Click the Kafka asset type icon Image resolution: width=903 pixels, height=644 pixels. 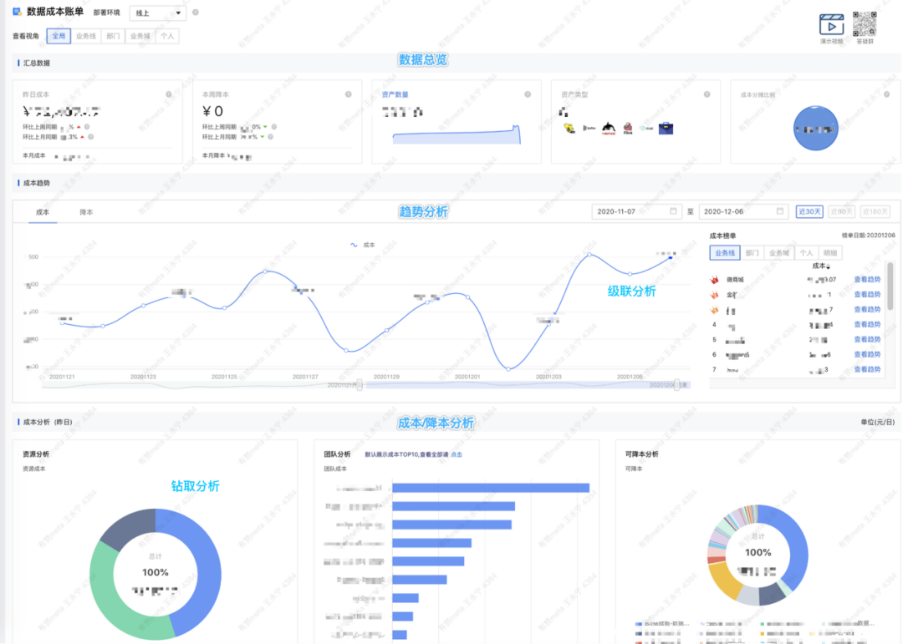(x=589, y=129)
